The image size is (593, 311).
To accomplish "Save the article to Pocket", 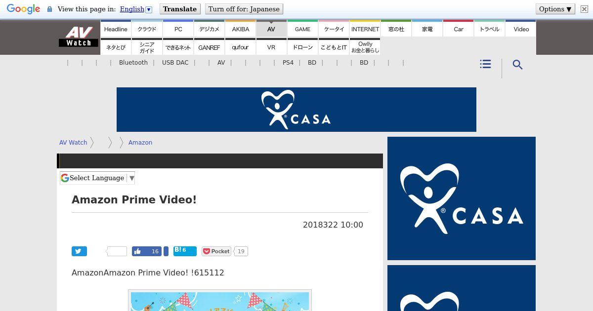I will click(x=216, y=251).
